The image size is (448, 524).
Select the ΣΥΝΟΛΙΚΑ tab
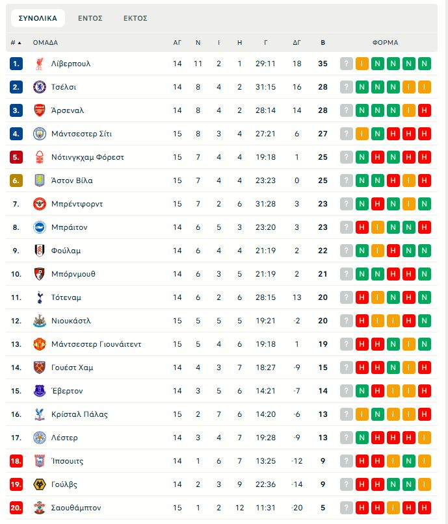[x=38, y=18]
